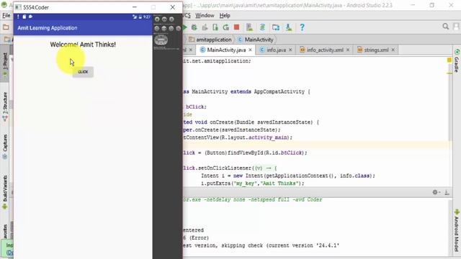Click the 'Intent i = new Intent' line
Image resolution: width=461 pixels, height=259 pixels.
tap(288, 176)
